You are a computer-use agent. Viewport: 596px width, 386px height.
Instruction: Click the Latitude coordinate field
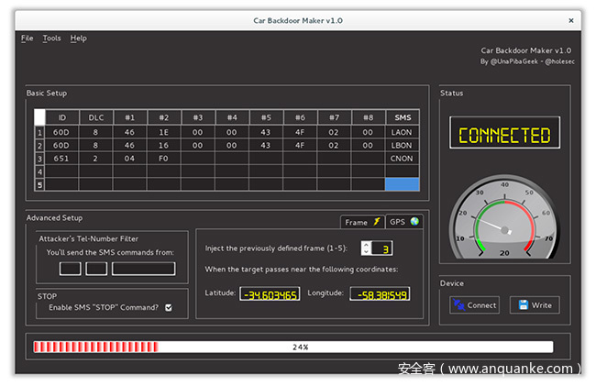click(270, 294)
